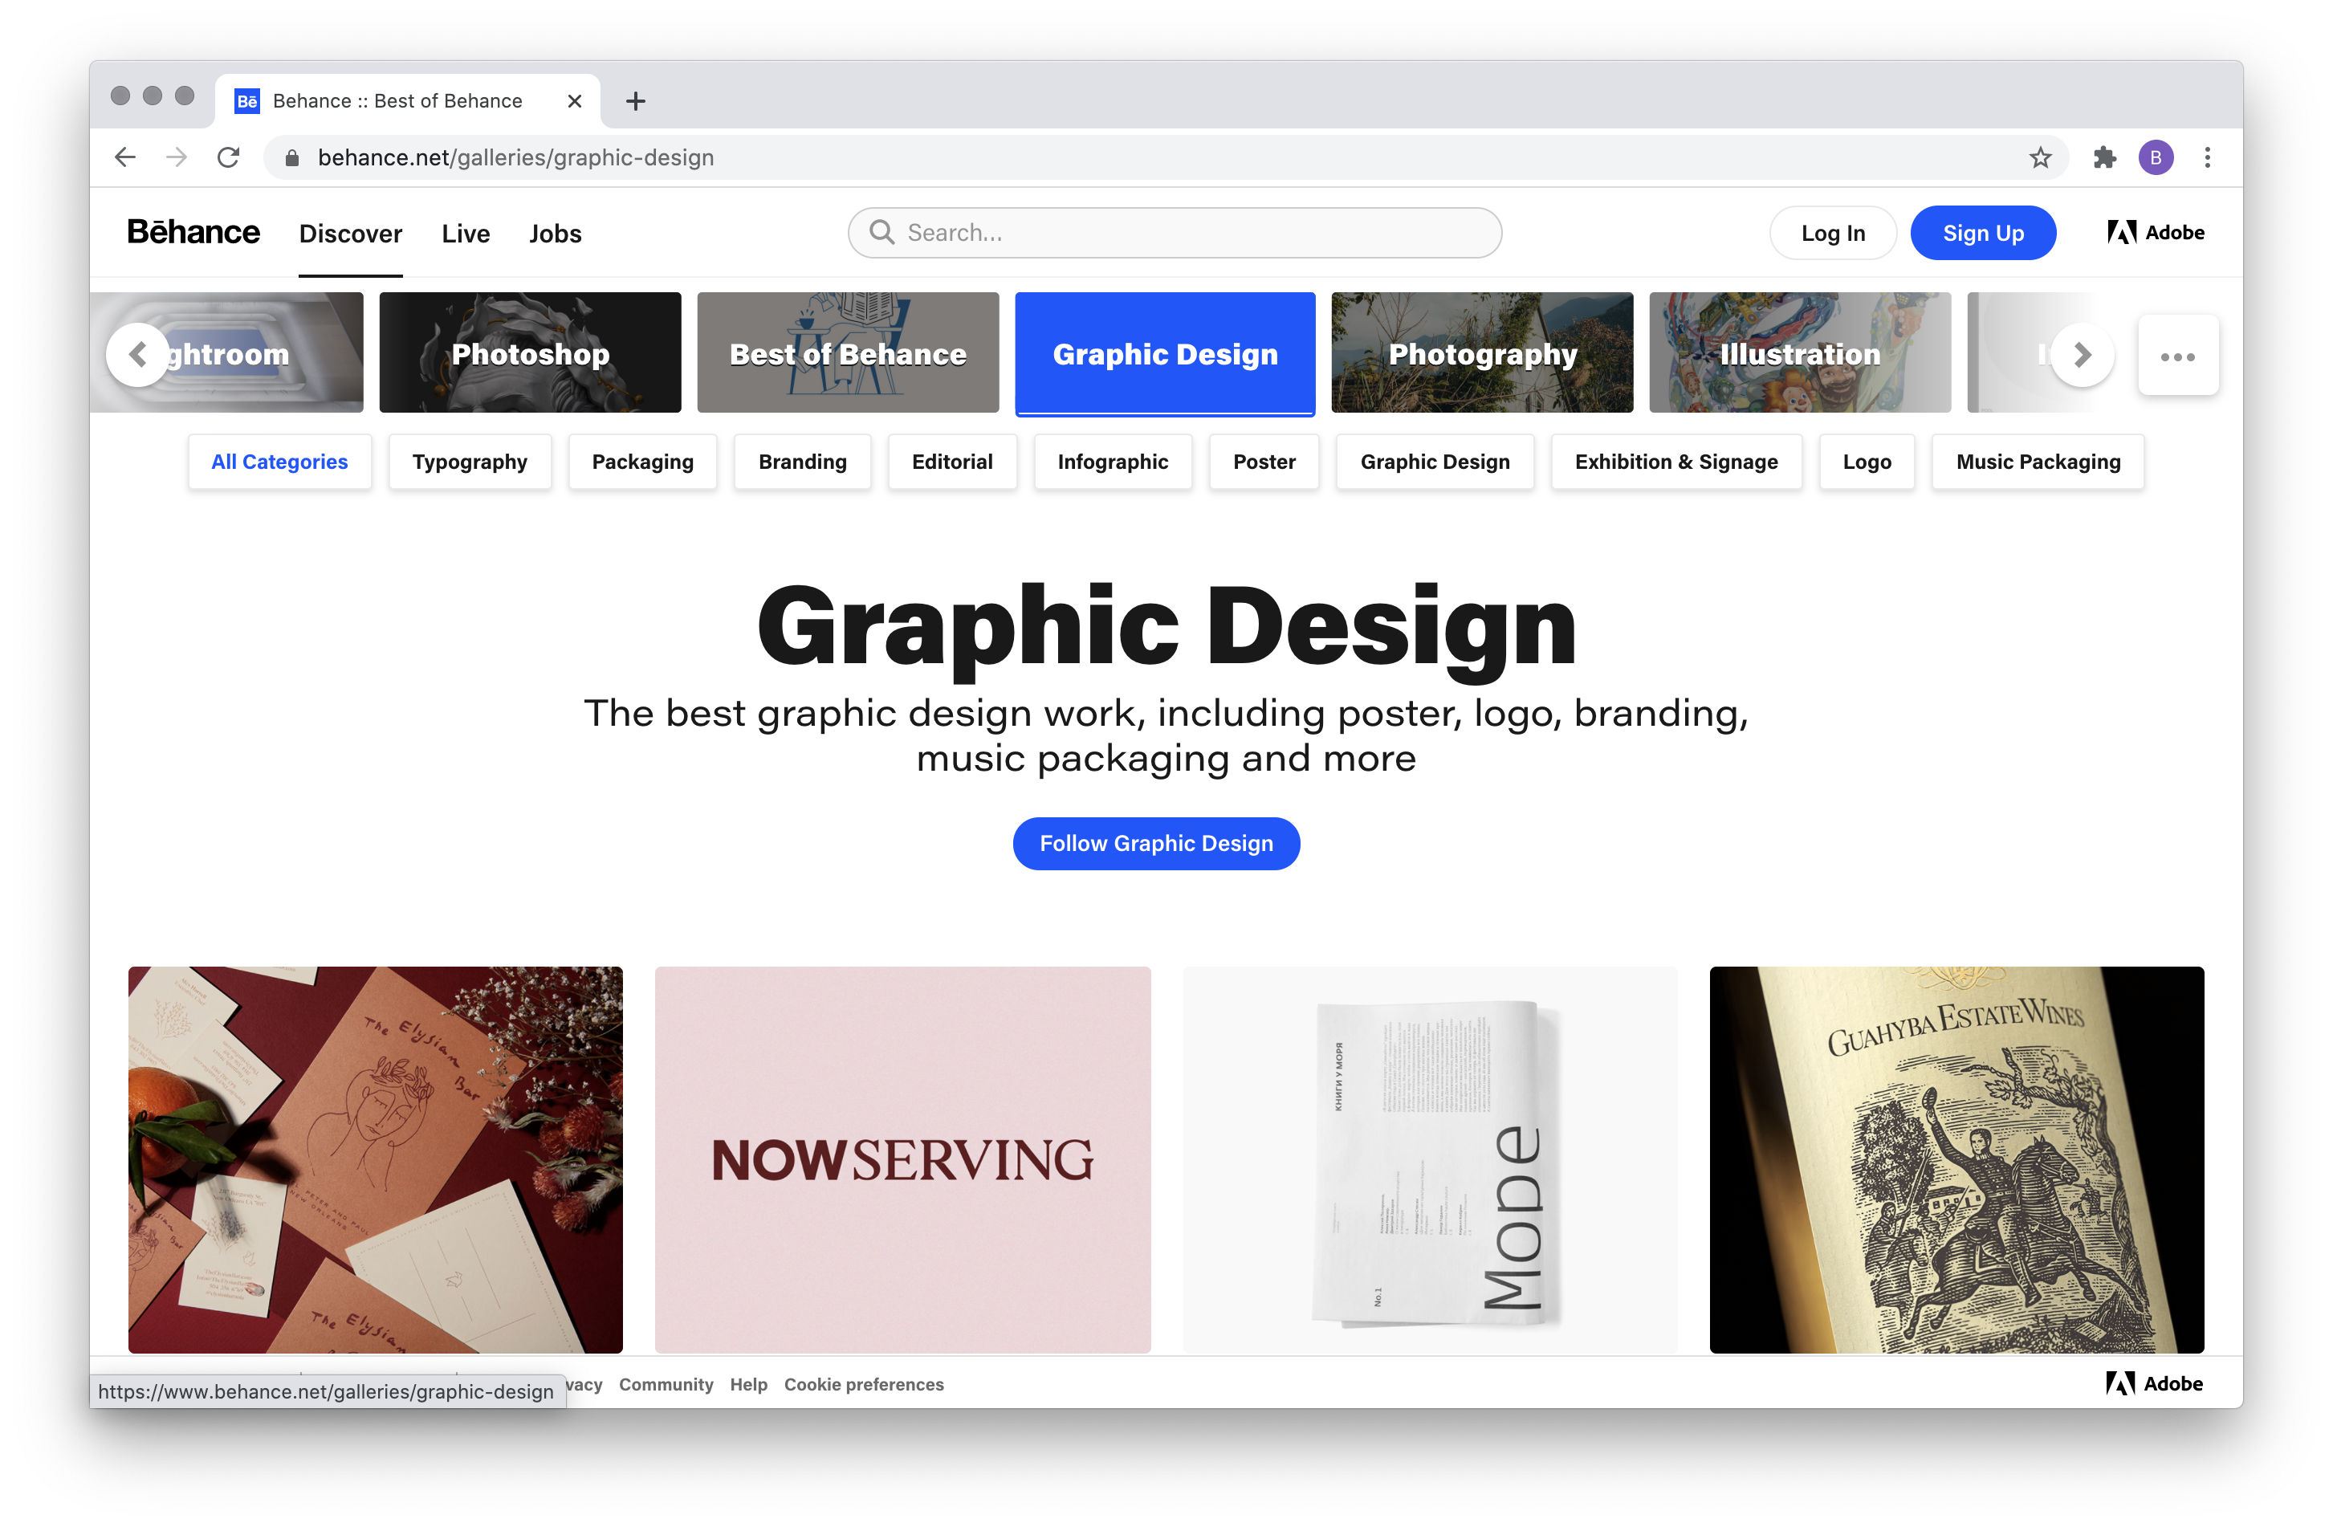Click the Sign Up button
The width and height of the screenshot is (2333, 1527).
pyautogui.click(x=1982, y=234)
